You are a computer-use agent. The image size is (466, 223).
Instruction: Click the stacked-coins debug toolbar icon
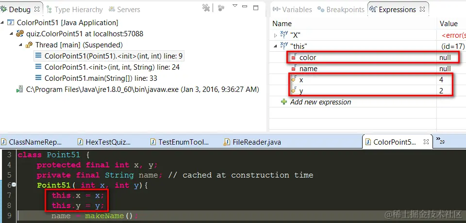click(x=221, y=8)
